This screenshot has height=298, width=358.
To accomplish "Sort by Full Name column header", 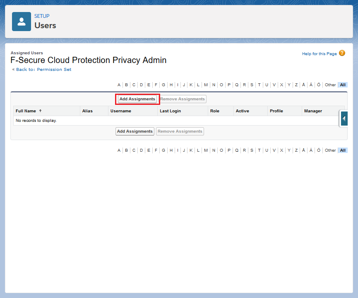I will (x=26, y=111).
